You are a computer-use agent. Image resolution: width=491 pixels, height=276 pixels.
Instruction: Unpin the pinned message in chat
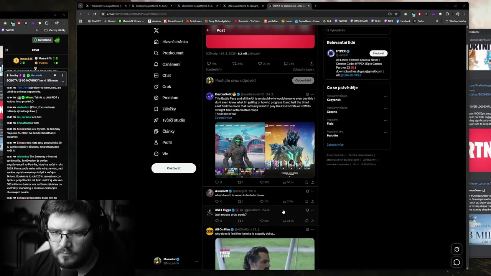[55, 76]
